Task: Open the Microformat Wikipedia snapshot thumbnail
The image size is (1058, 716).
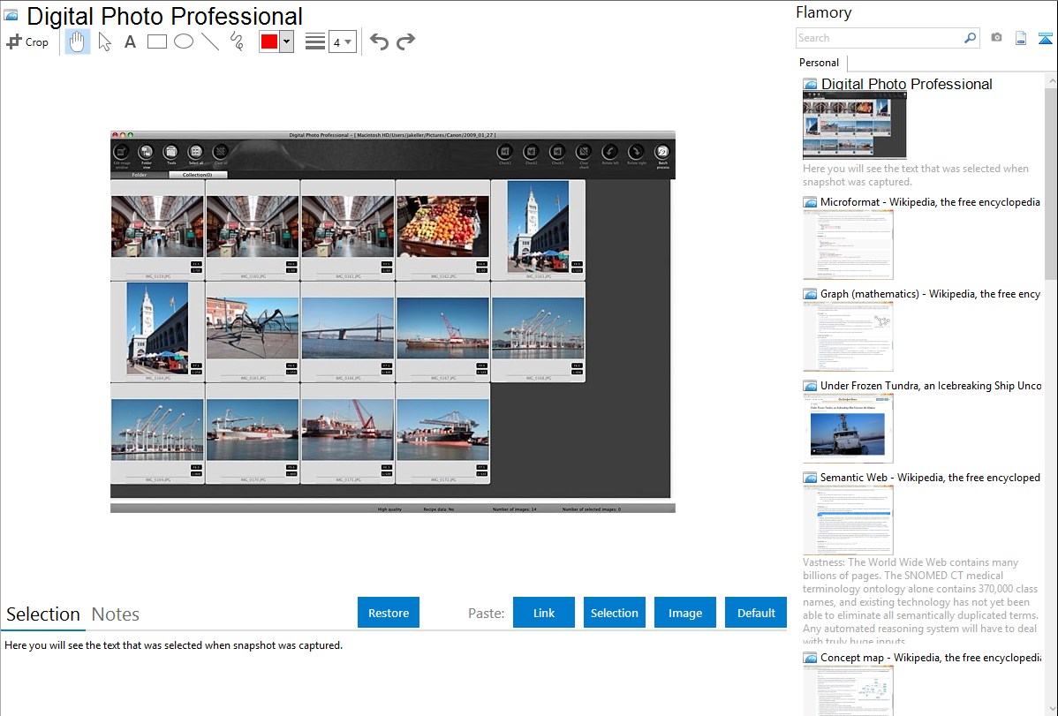Action: (848, 245)
